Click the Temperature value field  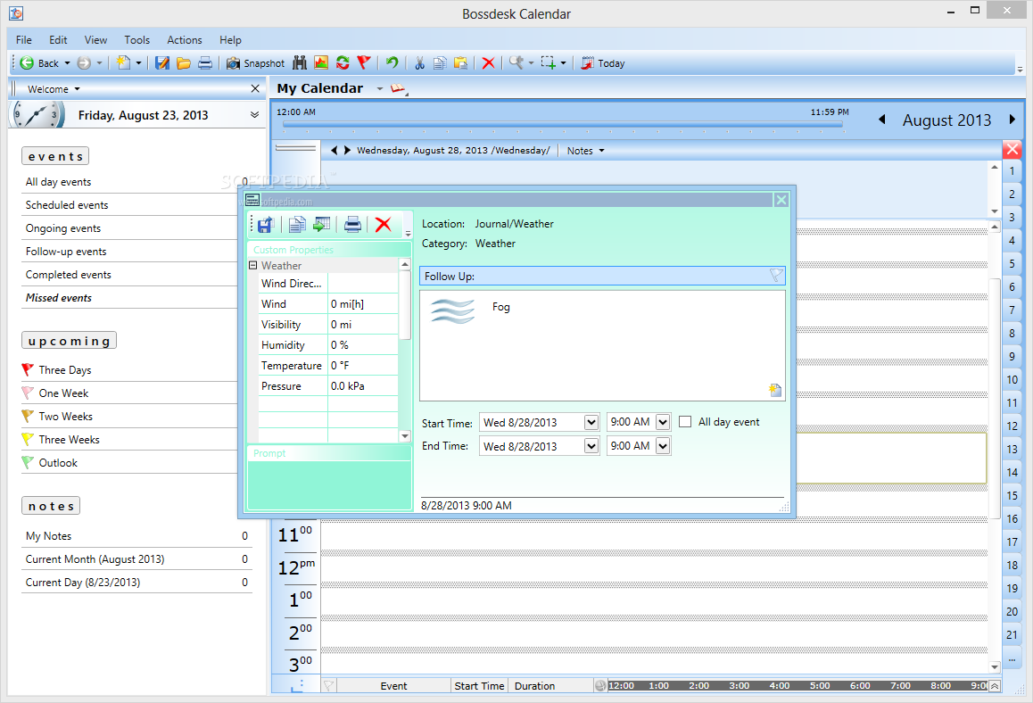coord(363,366)
